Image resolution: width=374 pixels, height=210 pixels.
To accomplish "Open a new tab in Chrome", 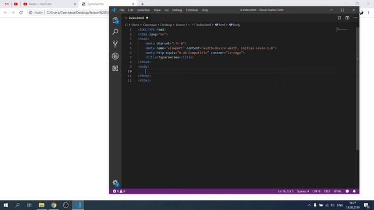I will pos(143,4).
